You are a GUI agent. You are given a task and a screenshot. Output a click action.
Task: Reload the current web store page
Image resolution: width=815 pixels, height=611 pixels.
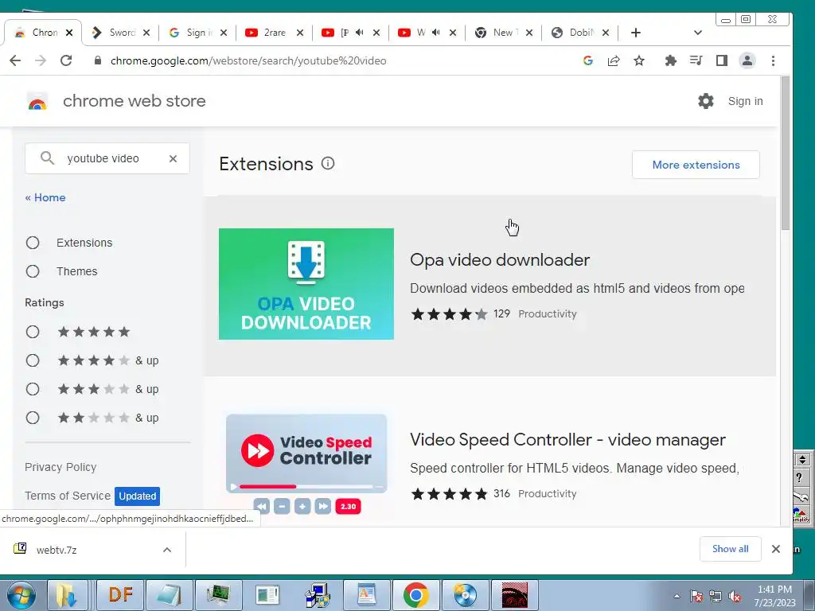(x=66, y=60)
